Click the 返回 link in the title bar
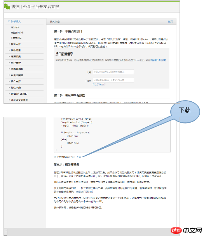 click(x=170, y=22)
